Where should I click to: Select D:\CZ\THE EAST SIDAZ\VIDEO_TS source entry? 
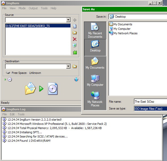pos(38,26)
